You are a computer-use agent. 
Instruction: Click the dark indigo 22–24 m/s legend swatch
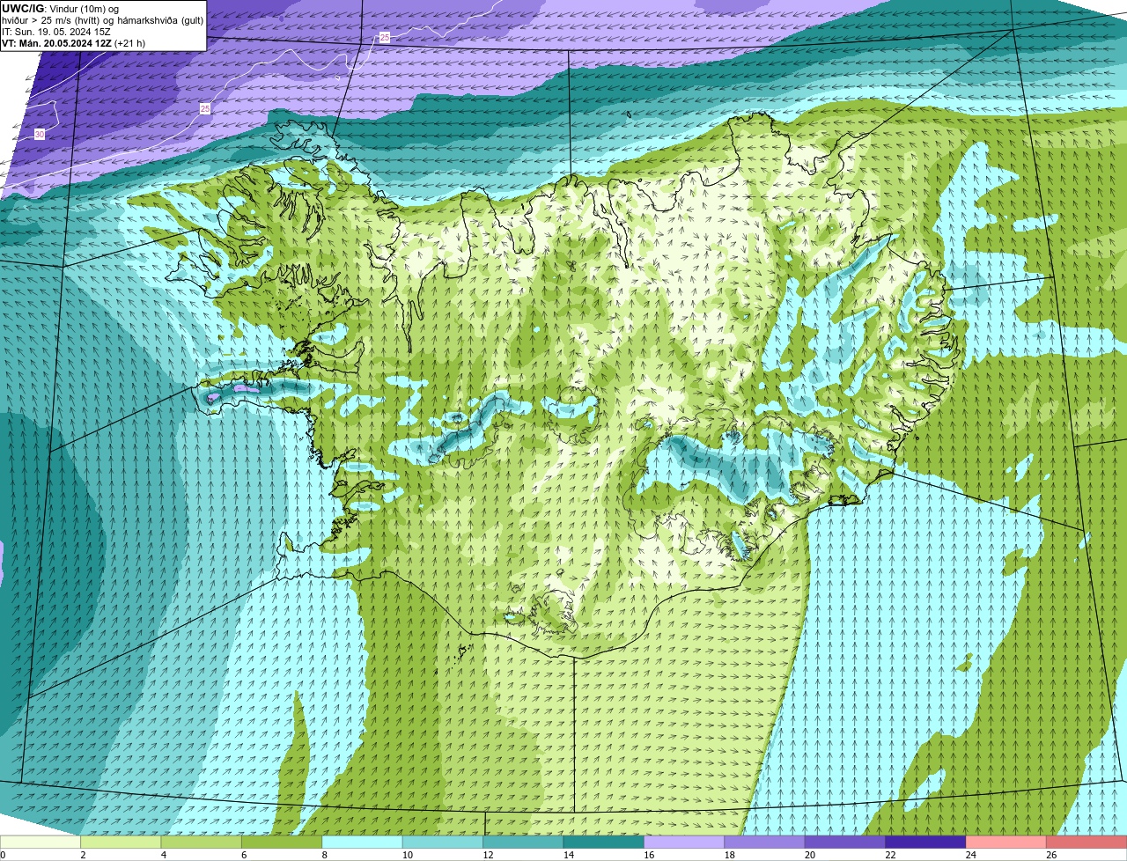(925, 842)
